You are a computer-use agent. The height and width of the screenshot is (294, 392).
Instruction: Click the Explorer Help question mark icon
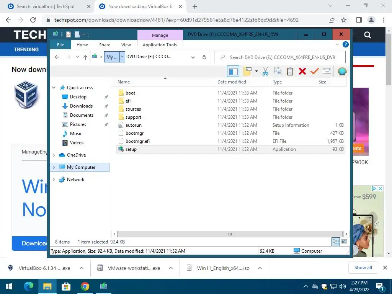pyautogui.click(x=346, y=44)
